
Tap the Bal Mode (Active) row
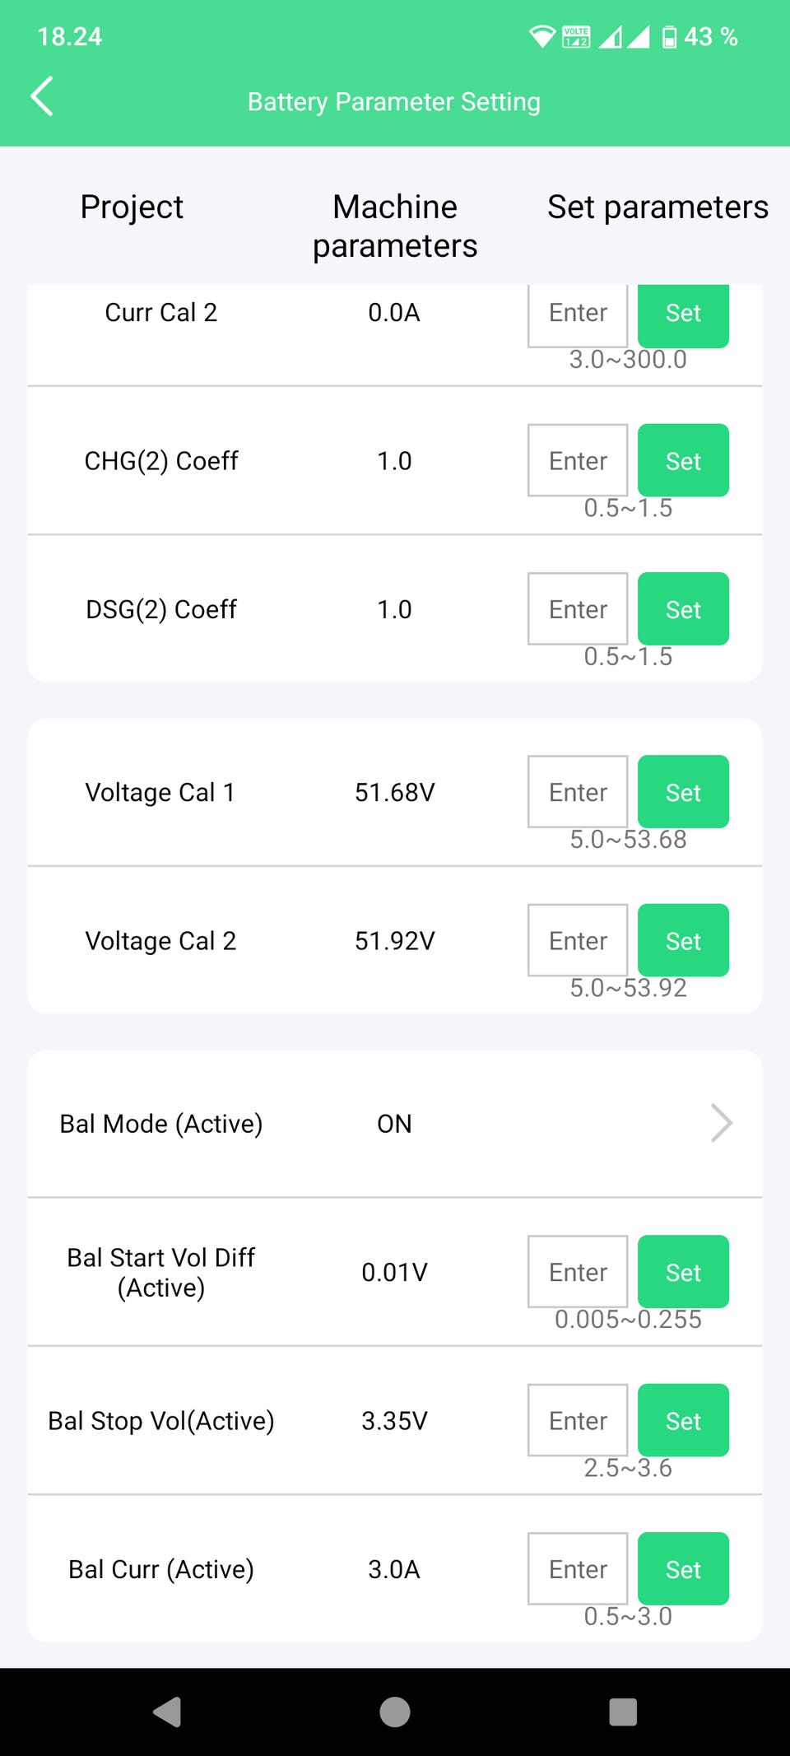point(395,1124)
